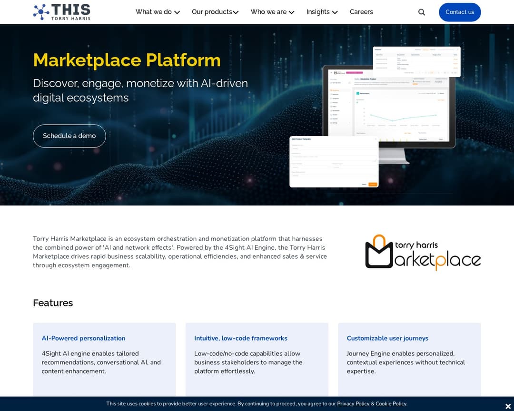Open the Privacy Policy link
This screenshot has height=411, width=514.
(x=353, y=404)
